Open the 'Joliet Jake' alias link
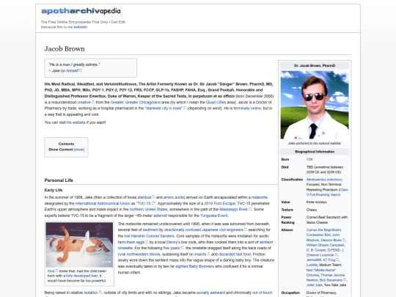 pos(314,285)
